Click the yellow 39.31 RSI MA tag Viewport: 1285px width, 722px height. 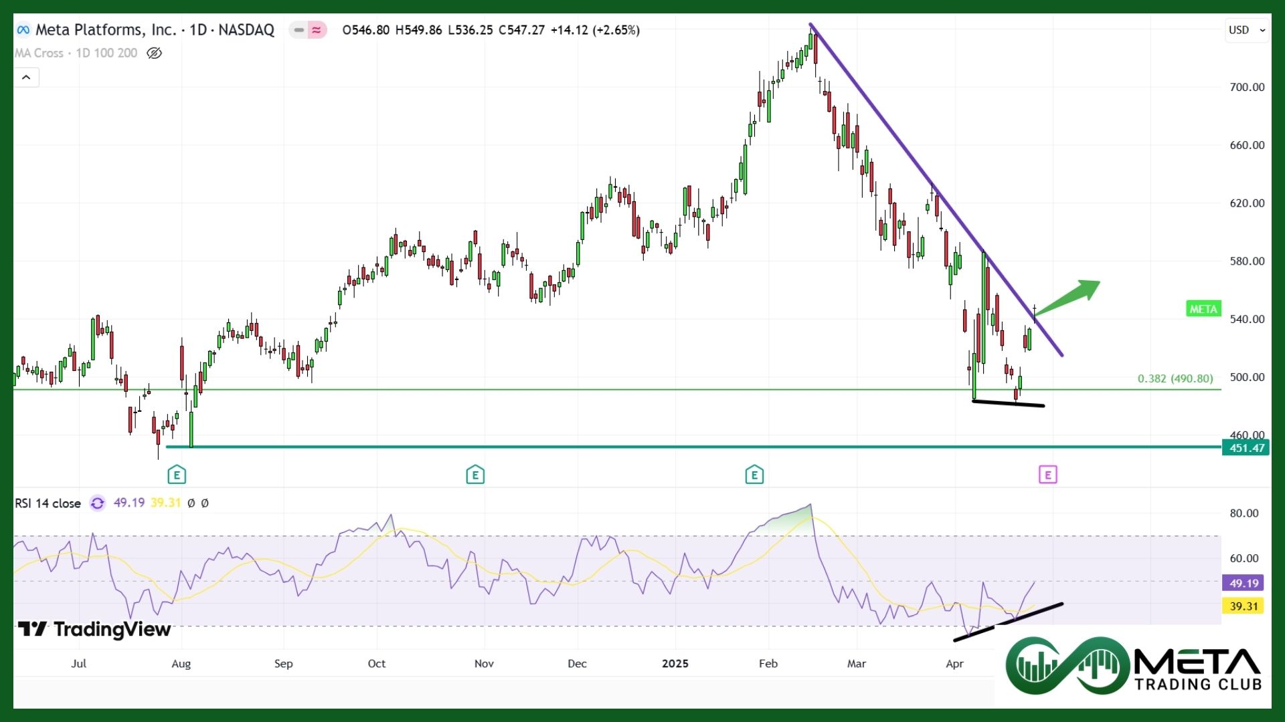click(x=1244, y=606)
